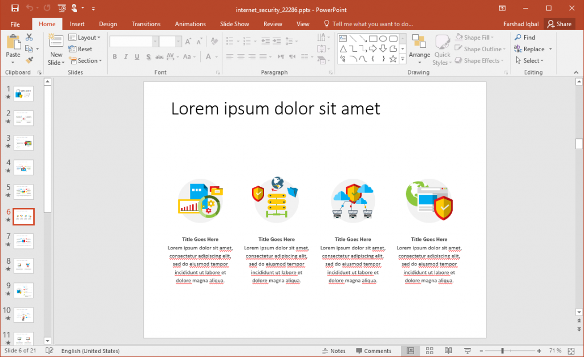Click the Find icon in Editing group

(525, 37)
